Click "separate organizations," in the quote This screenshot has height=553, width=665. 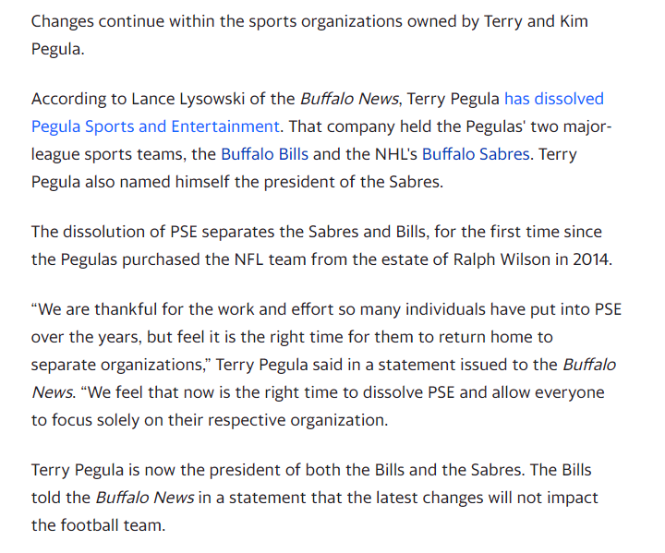pyautogui.click(x=119, y=365)
